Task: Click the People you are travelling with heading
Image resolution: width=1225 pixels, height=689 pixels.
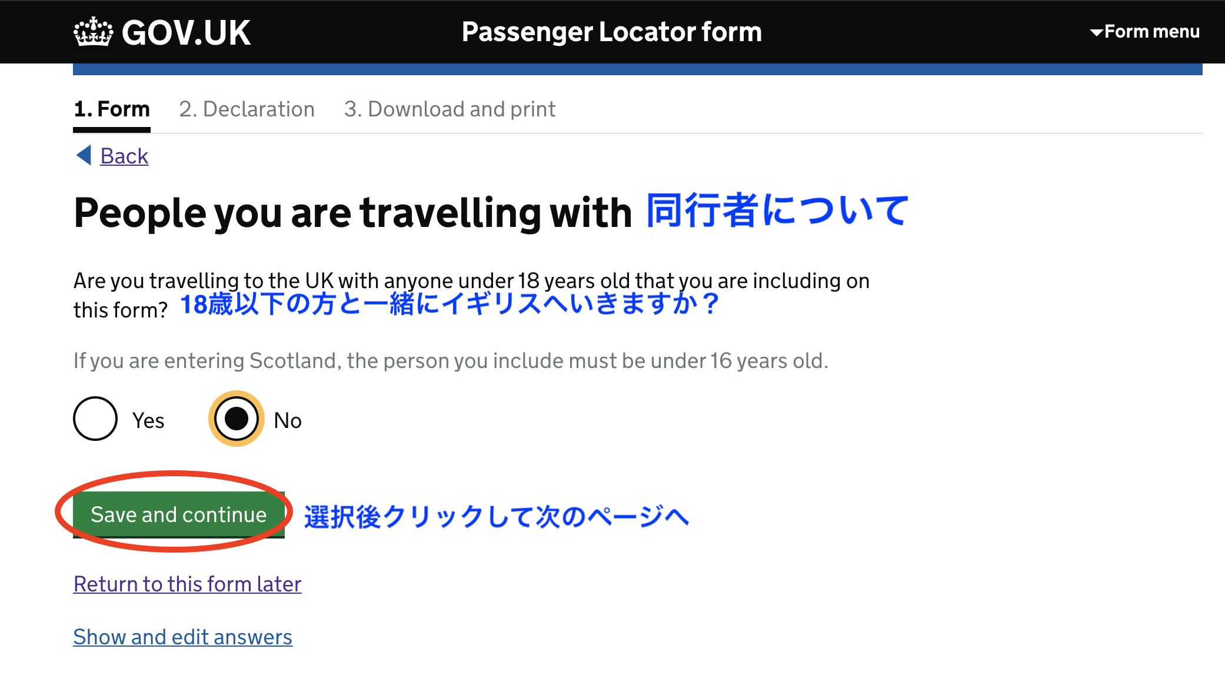Action: [x=352, y=213]
